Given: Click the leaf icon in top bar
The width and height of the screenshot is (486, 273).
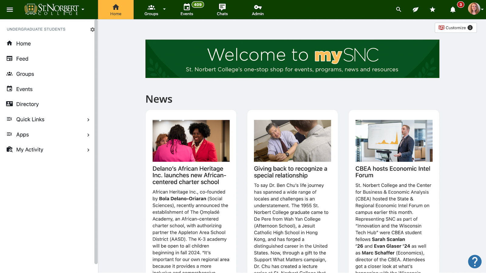Looking at the screenshot, I should 416,9.
